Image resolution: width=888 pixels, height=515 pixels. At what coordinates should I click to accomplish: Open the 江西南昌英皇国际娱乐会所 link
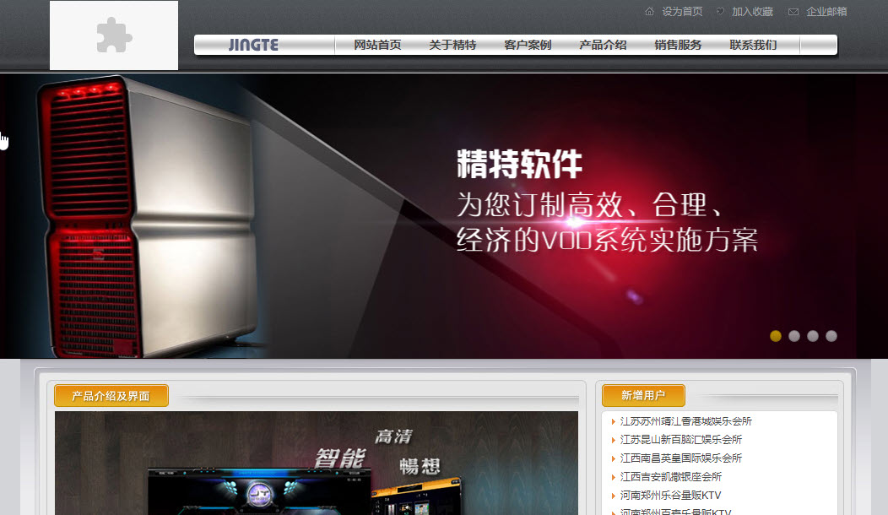[680, 458]
